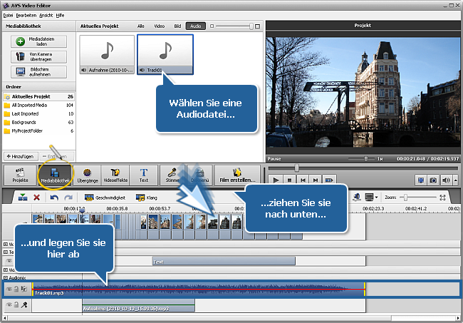The height and width of the screenshot is (323, 463).
Task: Click the zoom-to-fit icon beside Zoom slider
Action: (444, 197)
